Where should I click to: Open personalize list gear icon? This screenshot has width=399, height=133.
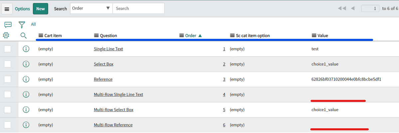pos(6,35)
